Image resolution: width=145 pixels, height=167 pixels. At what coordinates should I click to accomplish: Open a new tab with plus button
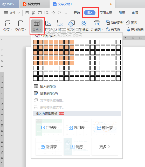click(x=119, y=4)
